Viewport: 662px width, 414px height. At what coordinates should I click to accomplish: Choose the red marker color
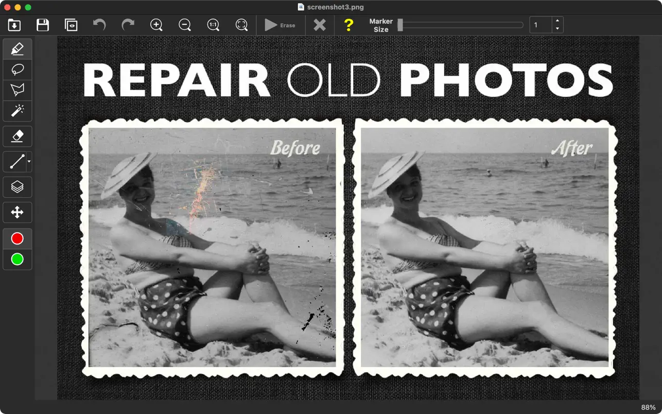(18, 239)
